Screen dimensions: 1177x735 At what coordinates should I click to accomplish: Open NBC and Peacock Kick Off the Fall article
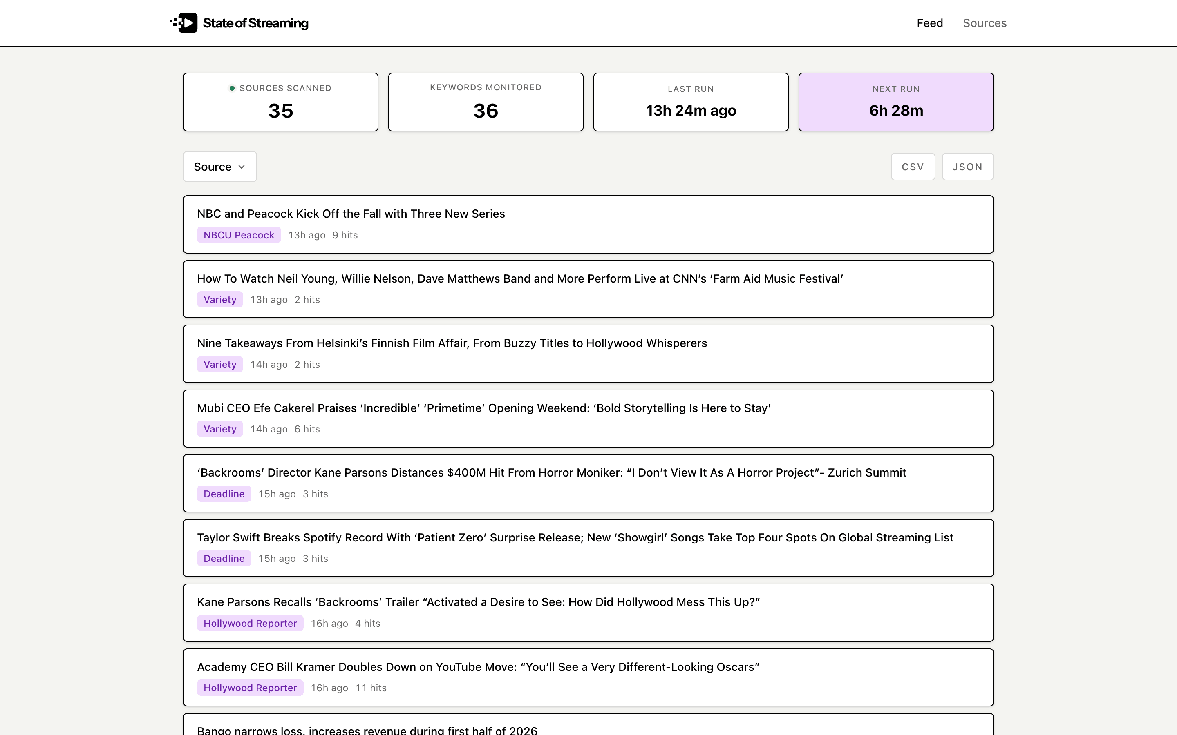(351, 214)
